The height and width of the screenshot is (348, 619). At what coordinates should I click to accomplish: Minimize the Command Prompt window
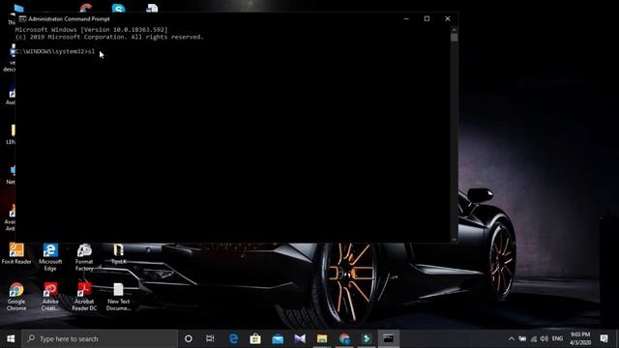click(x=406, y=18)
